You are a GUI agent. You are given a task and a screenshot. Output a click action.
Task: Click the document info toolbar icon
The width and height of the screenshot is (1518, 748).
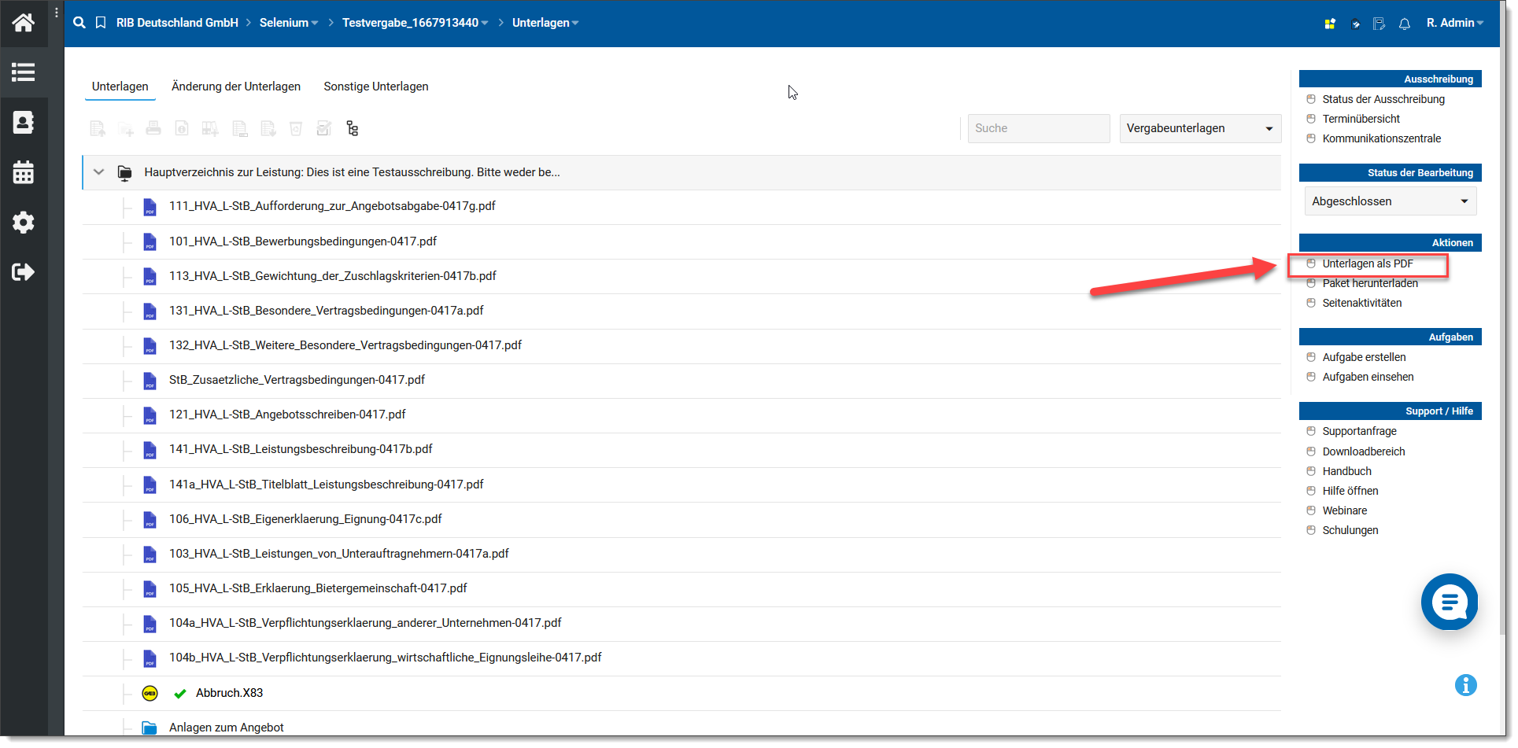[182, 128]
